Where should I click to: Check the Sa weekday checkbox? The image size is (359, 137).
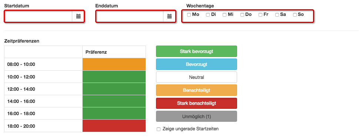click(x=277, y=15)
